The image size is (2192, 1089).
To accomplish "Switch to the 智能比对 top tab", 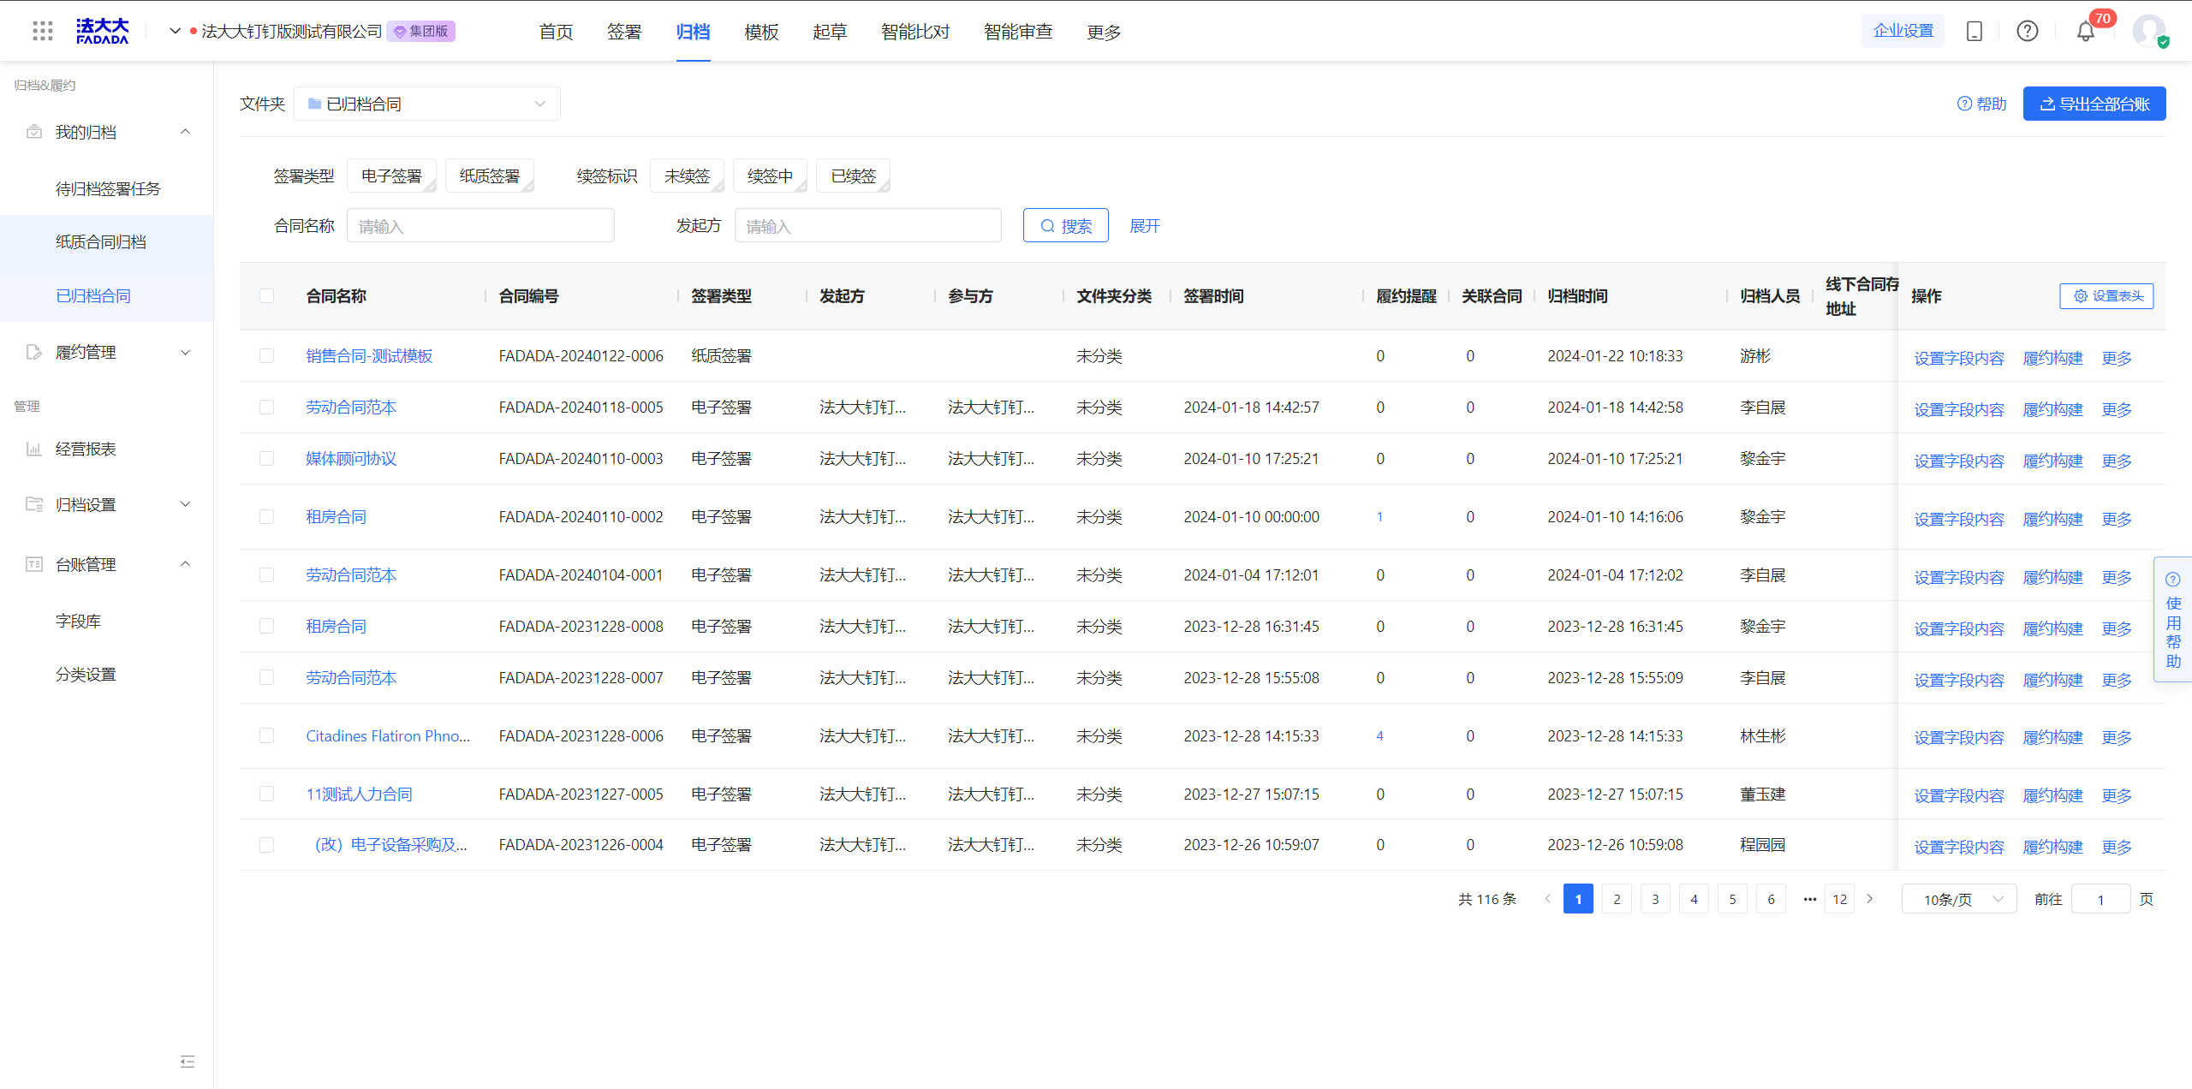I will (915, 32).
